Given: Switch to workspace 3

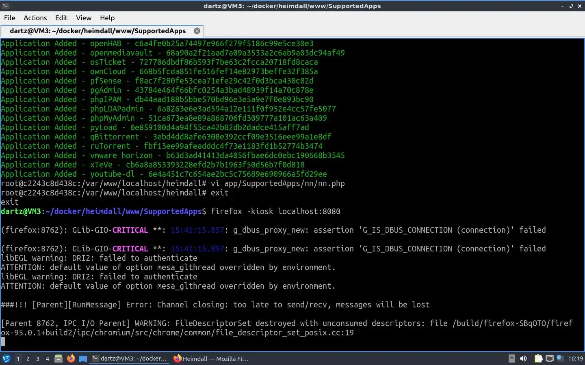Looking at the screenshot, I should [x=37, y=359].
